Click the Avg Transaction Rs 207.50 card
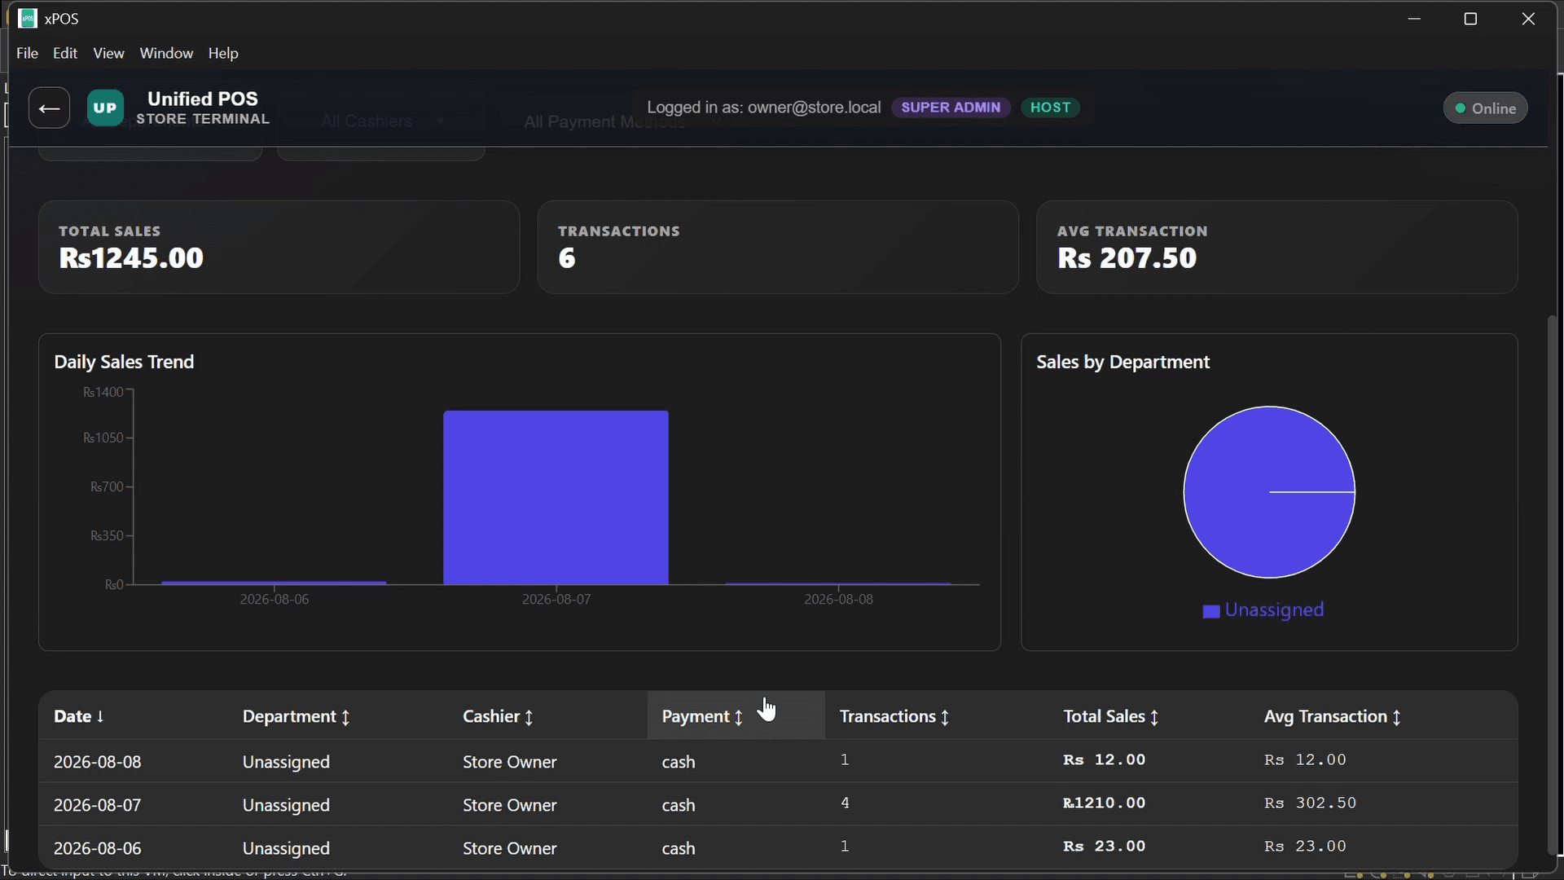Screen dimensions: 1564x880 pos(1276,247)
